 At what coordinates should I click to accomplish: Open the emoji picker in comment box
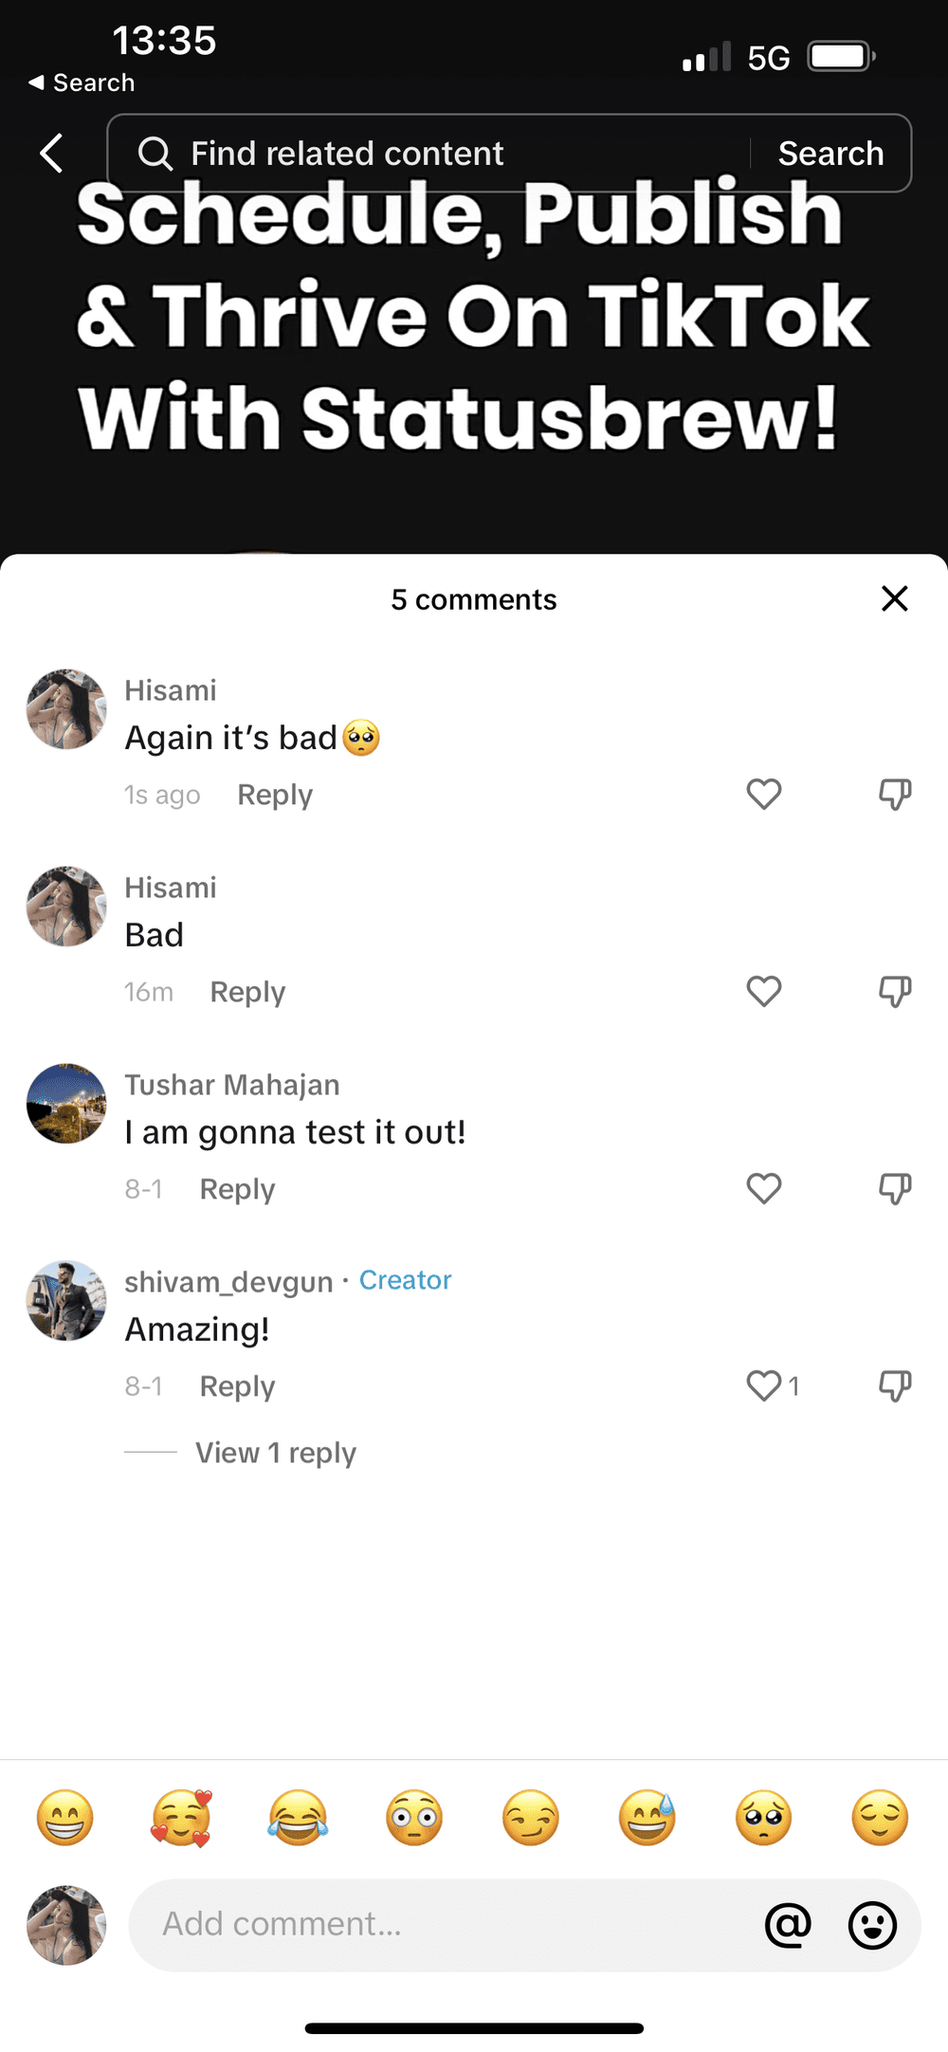pos(872,1925)
